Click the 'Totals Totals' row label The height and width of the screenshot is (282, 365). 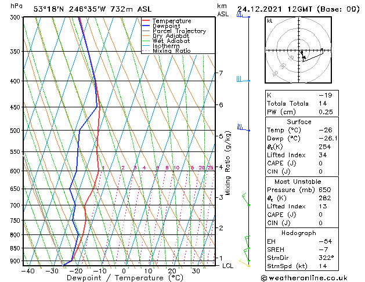[x=288, y=103]
